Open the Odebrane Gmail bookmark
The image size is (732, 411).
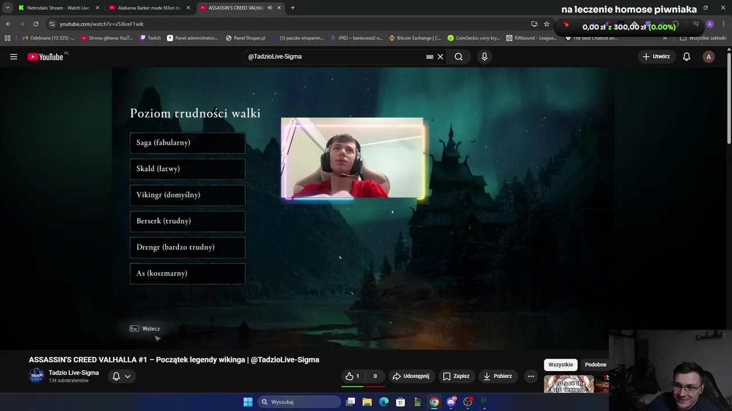point(48,38)
